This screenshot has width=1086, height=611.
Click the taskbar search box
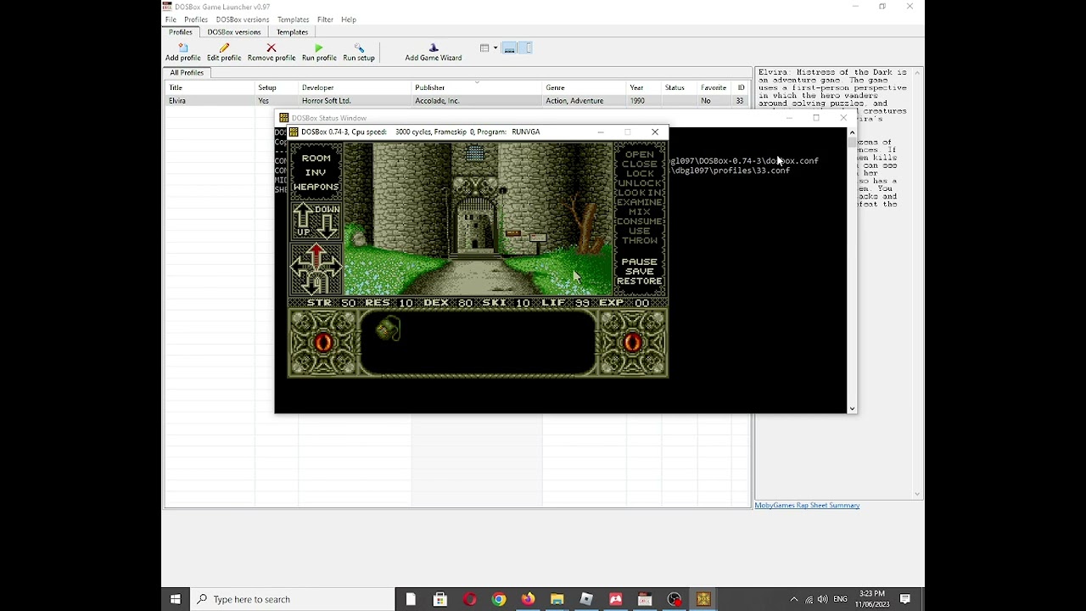(293, 599)
